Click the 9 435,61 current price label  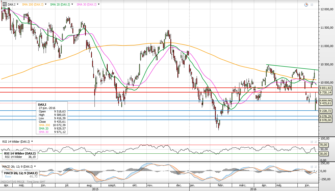(x=326, y=104)
